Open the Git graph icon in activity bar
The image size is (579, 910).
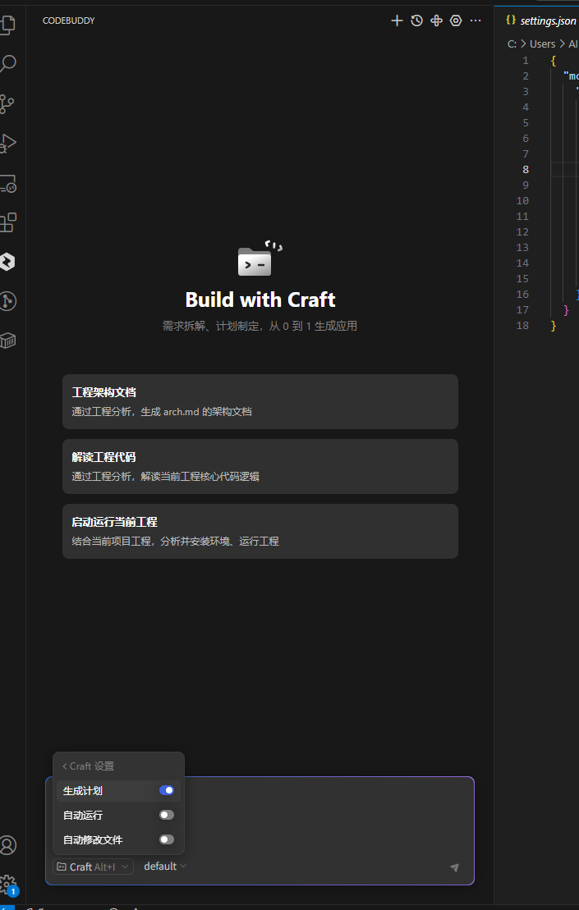point(7,300)
